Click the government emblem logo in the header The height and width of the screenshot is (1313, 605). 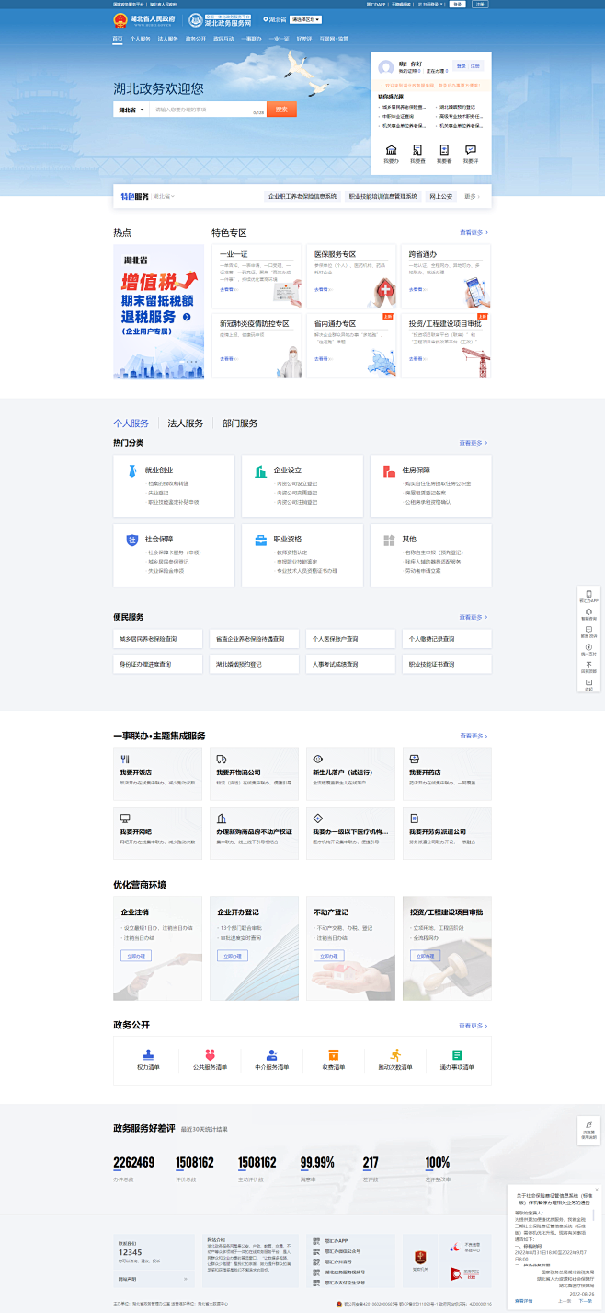(x=120, y=19)
